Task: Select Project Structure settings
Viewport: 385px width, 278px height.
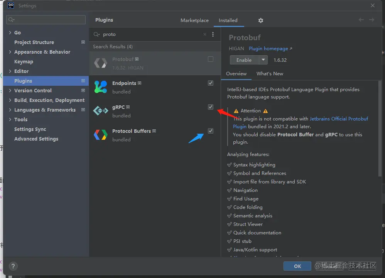Action: [34, 42]
